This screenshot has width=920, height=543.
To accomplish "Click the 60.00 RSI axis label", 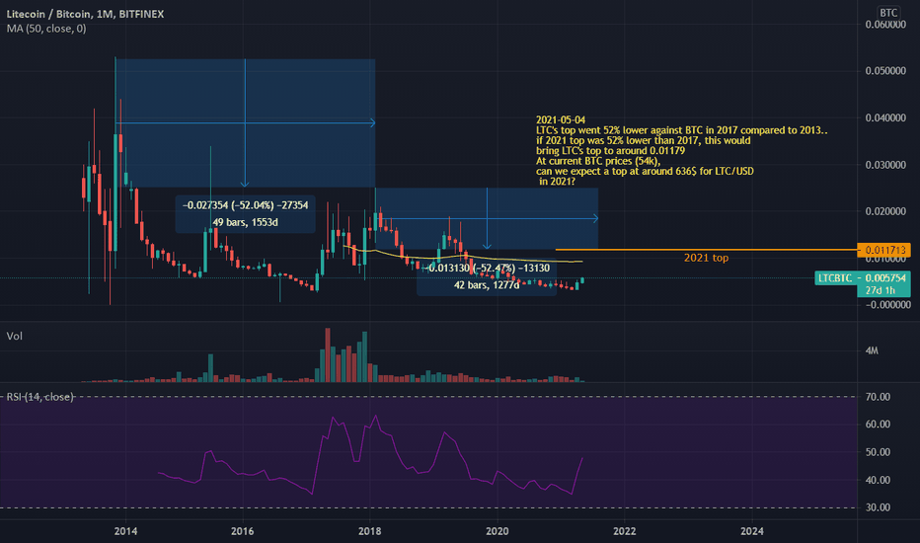I will 878,424.
